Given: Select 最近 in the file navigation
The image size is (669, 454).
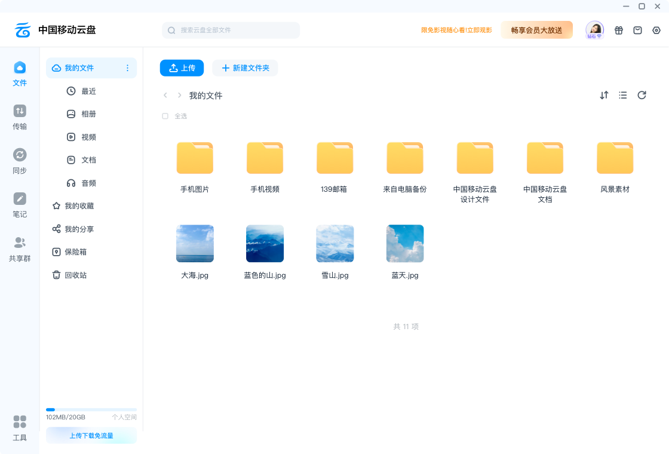Looking at the screenshot, I should pyautogui.click(x=88, y=91).
